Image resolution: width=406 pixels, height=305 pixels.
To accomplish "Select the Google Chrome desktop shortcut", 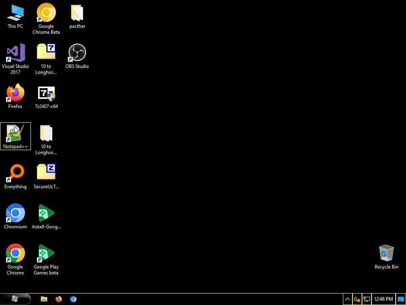I will click(x=15, y=260).
